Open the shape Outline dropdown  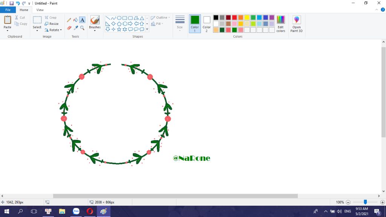click(161, 17)
